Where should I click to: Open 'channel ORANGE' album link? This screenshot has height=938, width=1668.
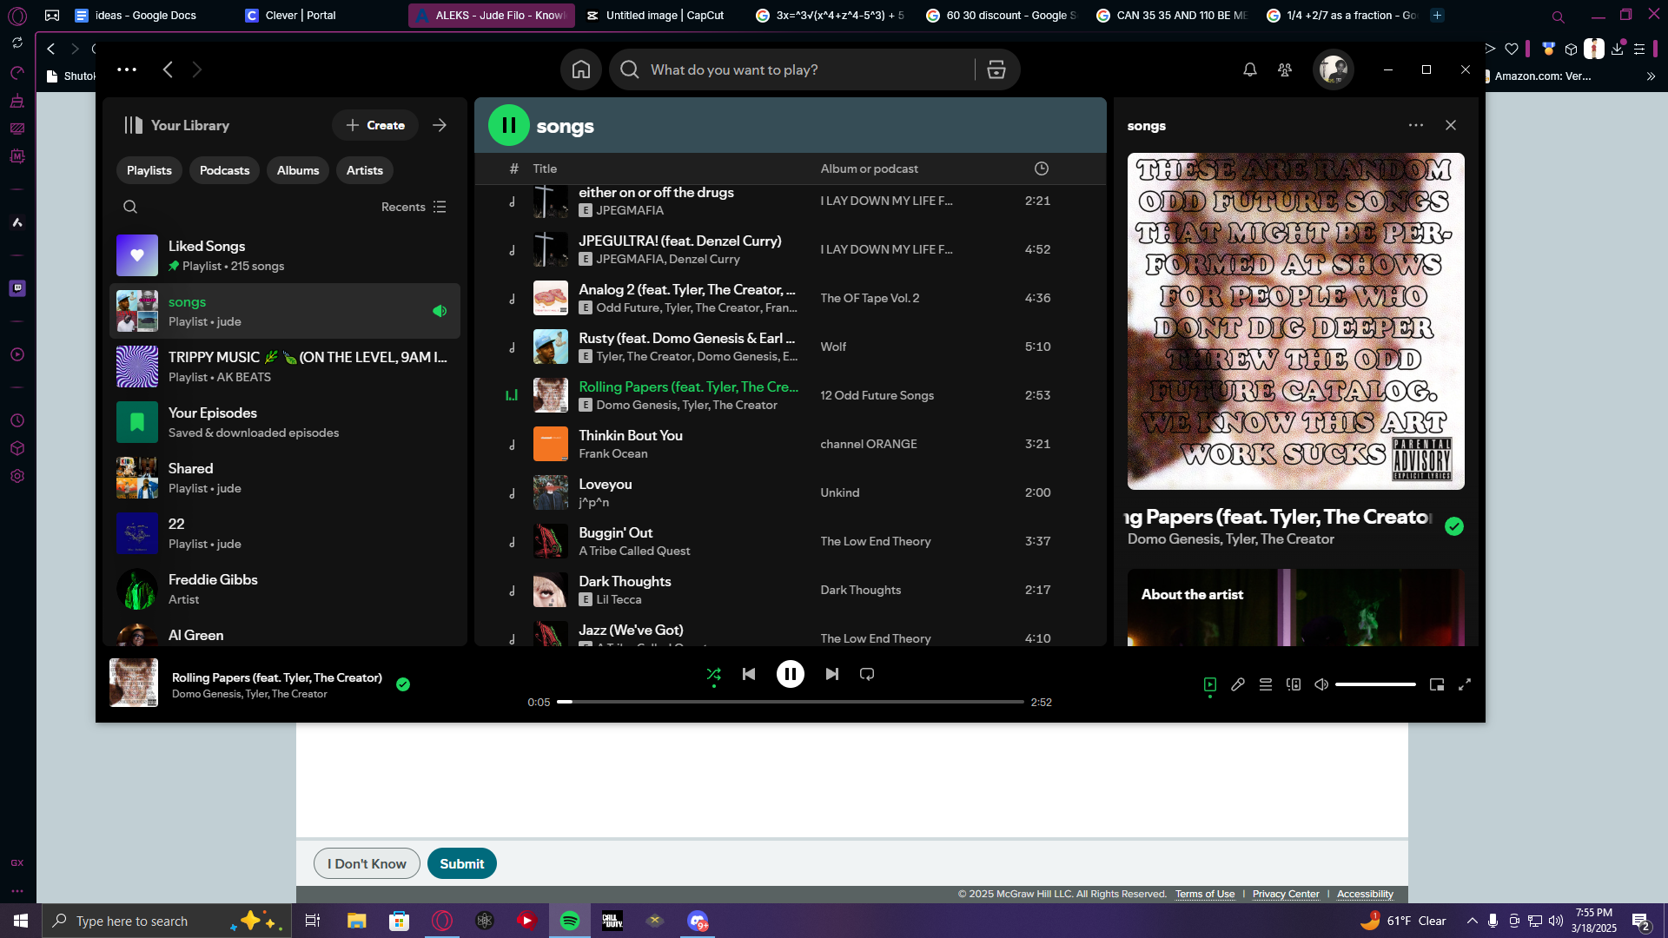pyautogui.click(x=869, y=444)
